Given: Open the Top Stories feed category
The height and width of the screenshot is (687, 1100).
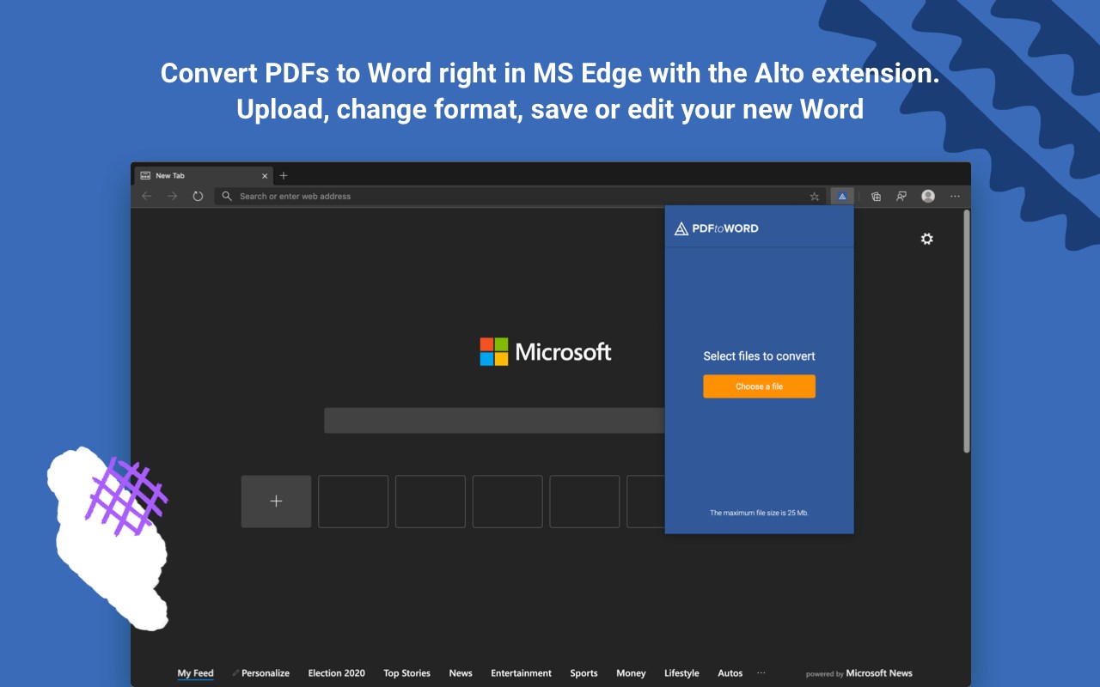Looking at the screenshot, I should click(406, 673).
